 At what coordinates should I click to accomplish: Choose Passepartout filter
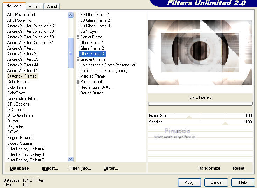(x=91, y=82)
